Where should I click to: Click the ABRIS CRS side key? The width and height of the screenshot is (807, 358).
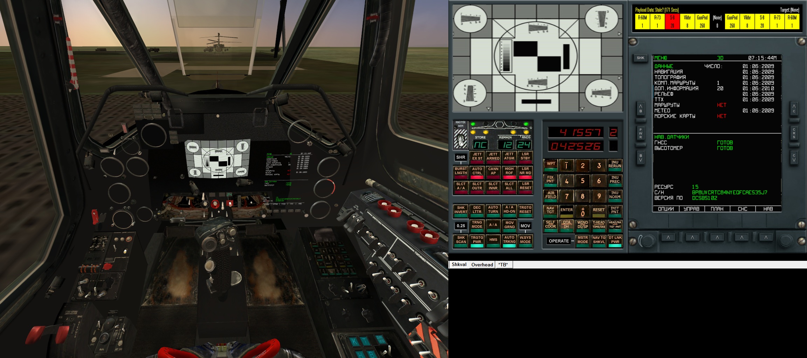pyautogui.click(x=794, y=133)
